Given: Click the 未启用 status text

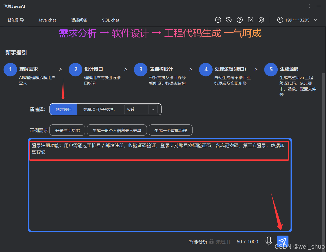Looking at the screenshot, I should pyautogui.click(x=223, y=242).
